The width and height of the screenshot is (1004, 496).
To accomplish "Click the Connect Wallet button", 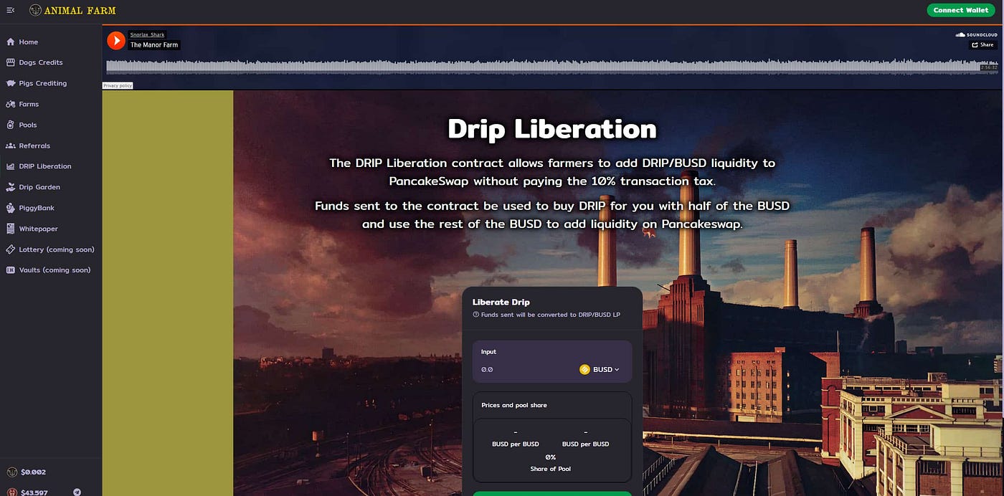I will (961, 10).
